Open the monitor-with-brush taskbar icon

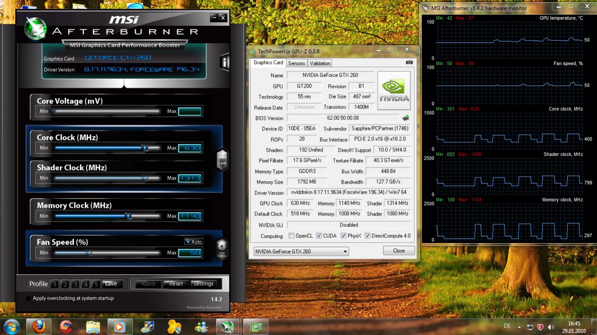[x=147, y=327]
